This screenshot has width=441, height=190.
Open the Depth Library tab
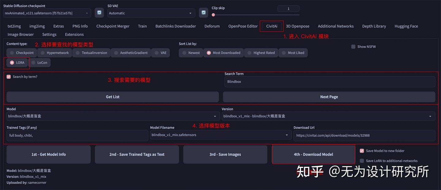[374, 26]
